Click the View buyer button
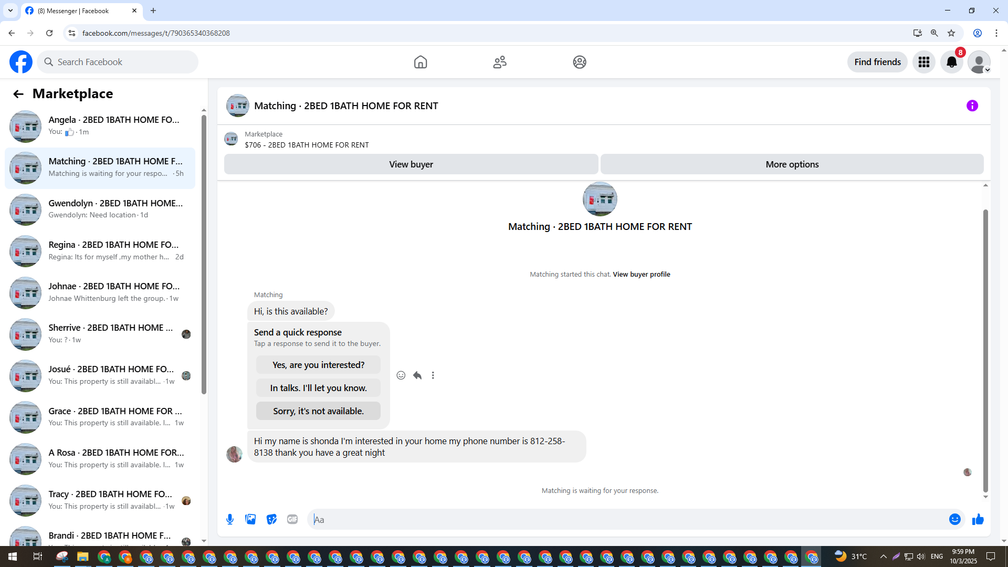1008x567 pixels. point(411,164)
